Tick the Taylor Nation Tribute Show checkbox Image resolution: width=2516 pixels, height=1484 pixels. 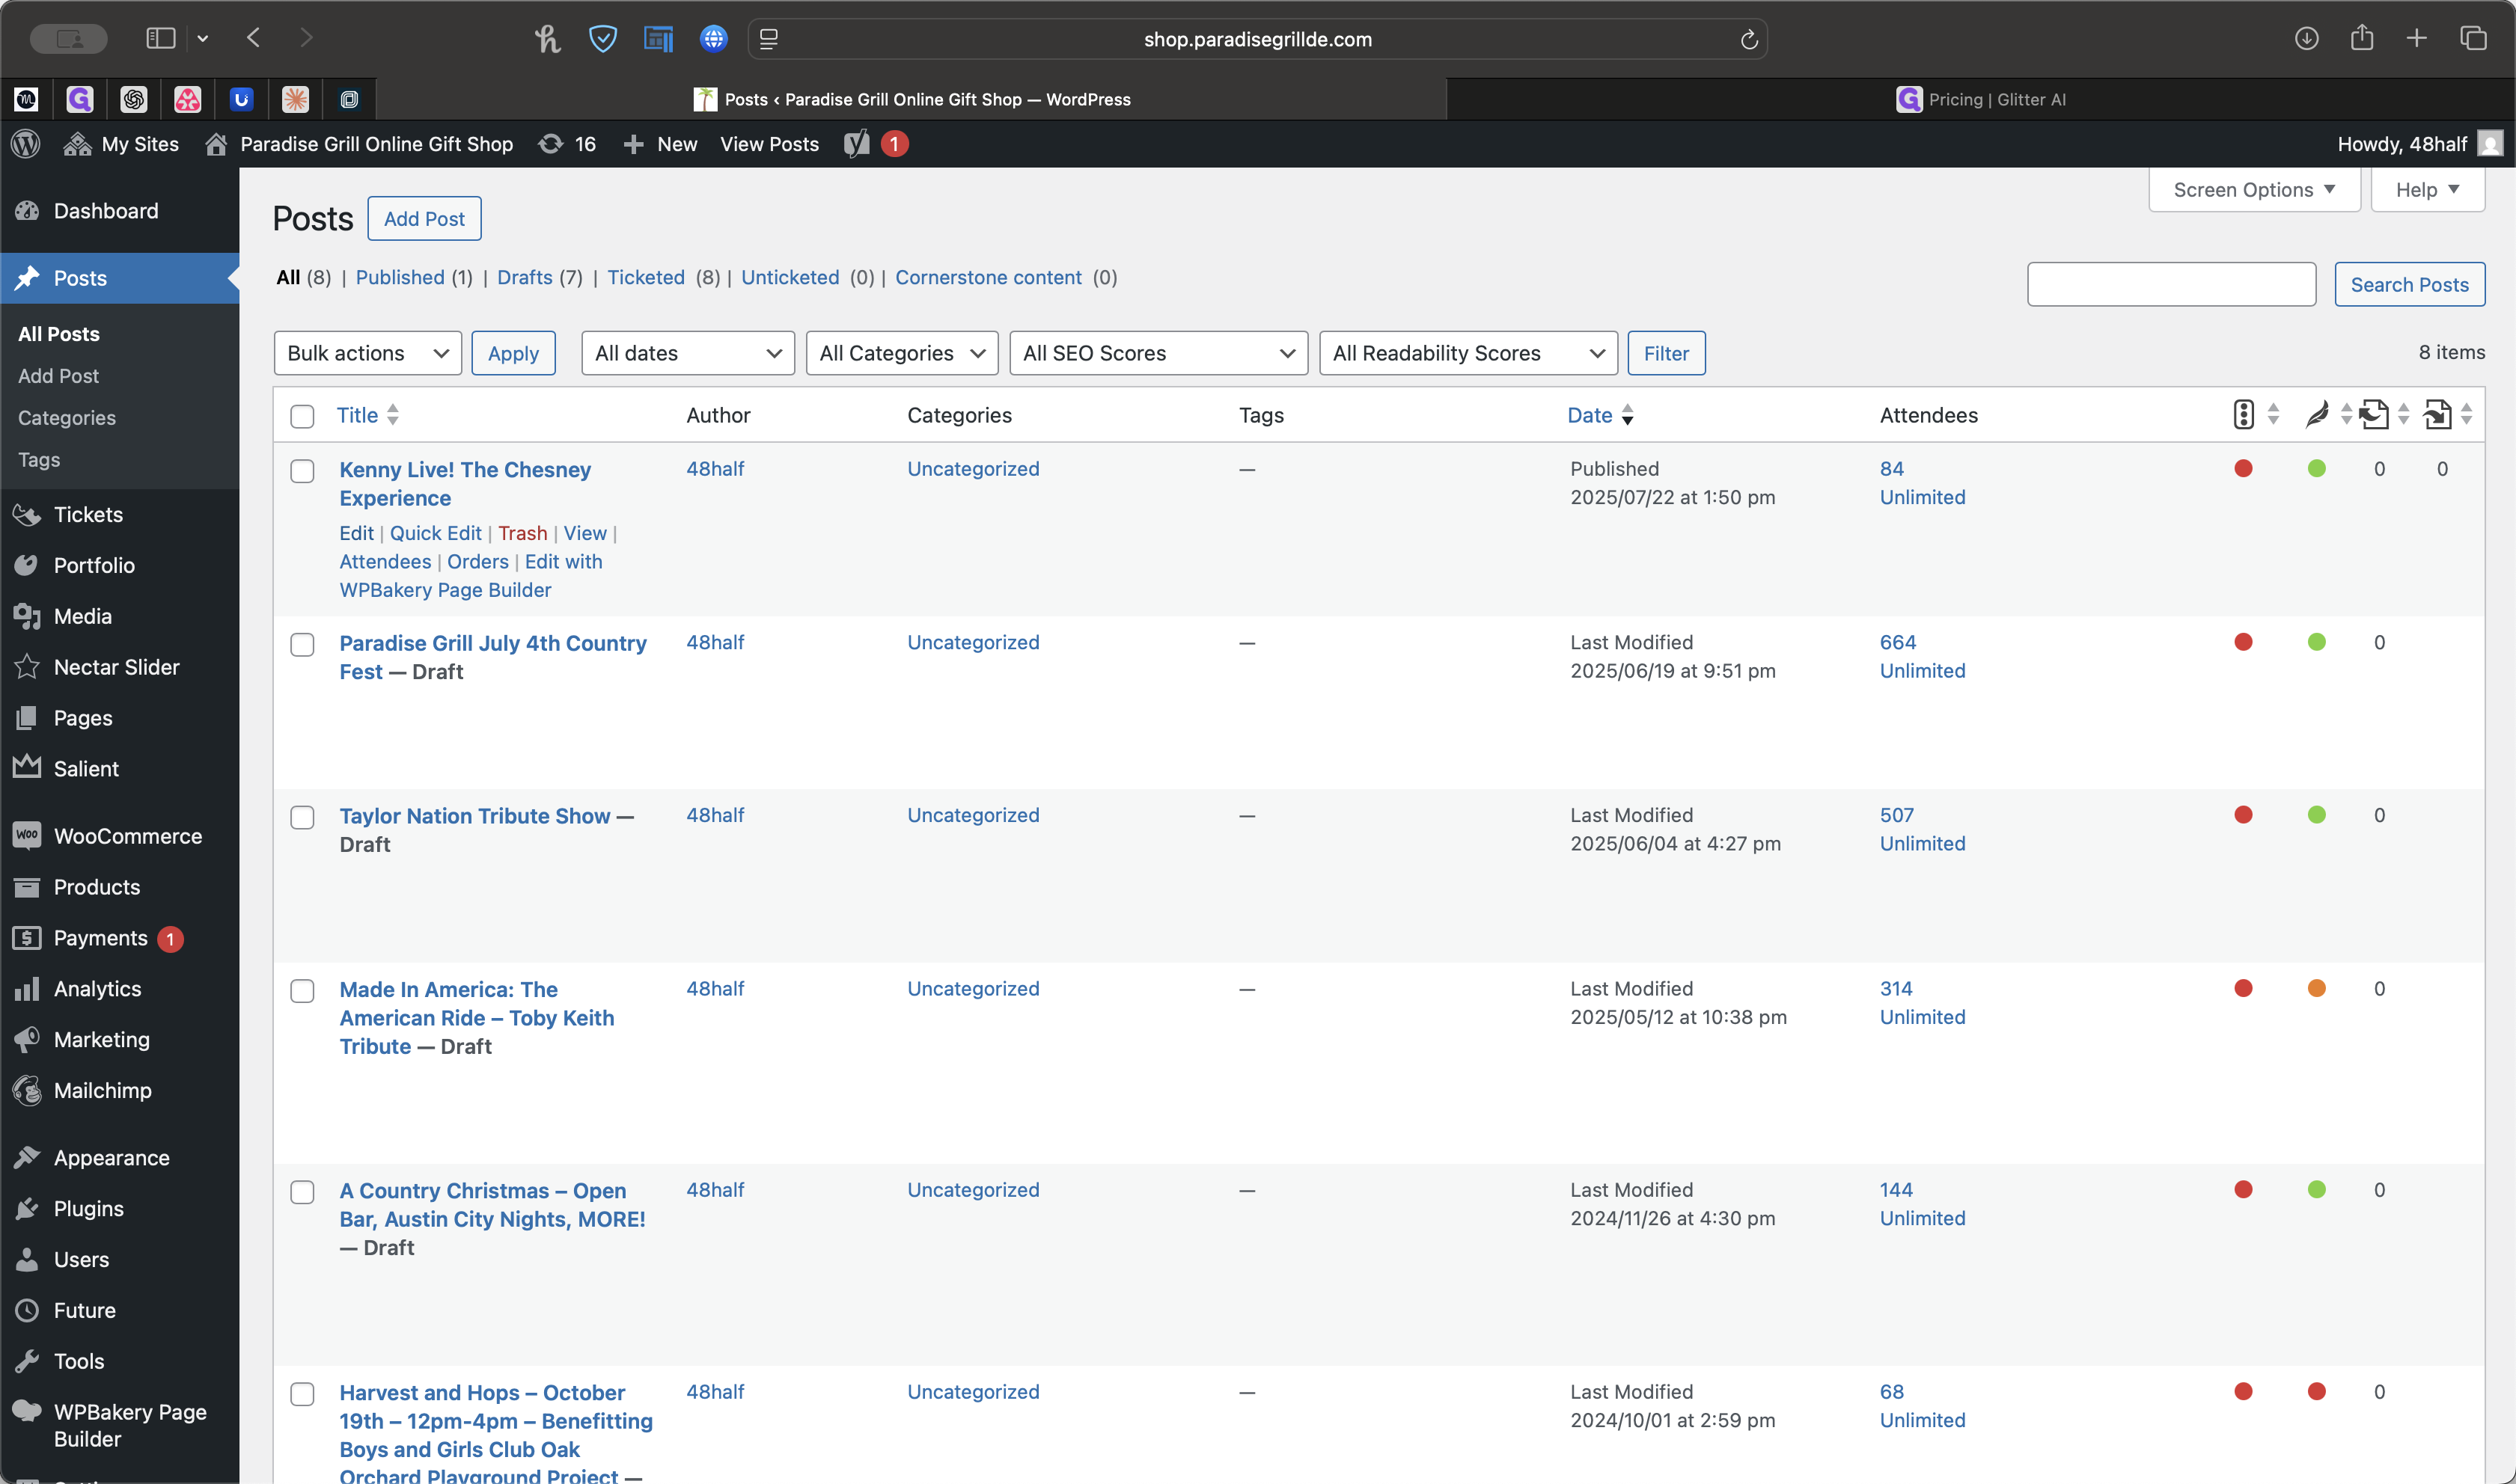(x=302, y=817)
